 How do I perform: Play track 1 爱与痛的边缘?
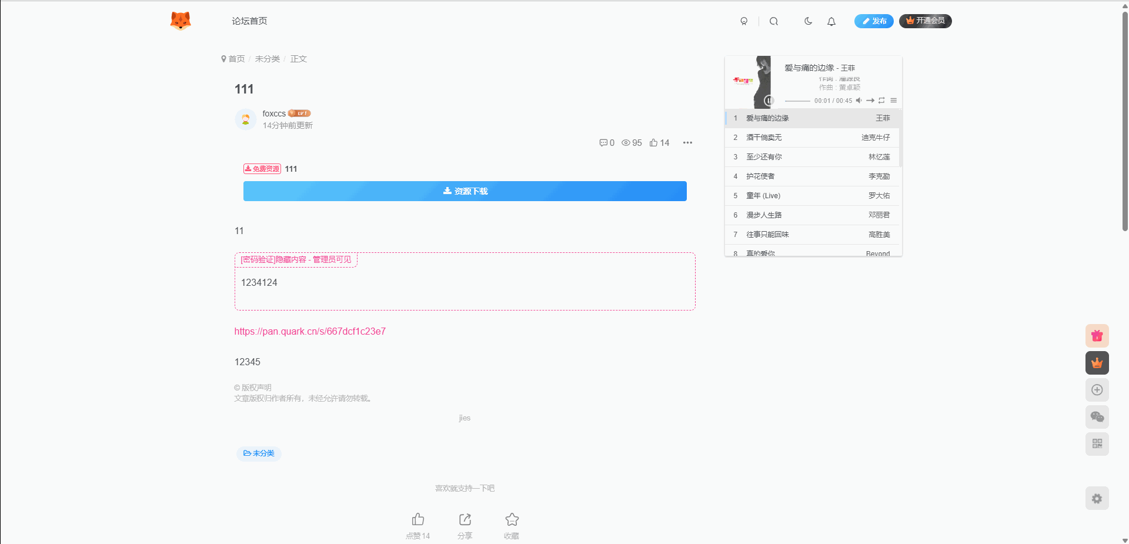(x=812, y=118)
